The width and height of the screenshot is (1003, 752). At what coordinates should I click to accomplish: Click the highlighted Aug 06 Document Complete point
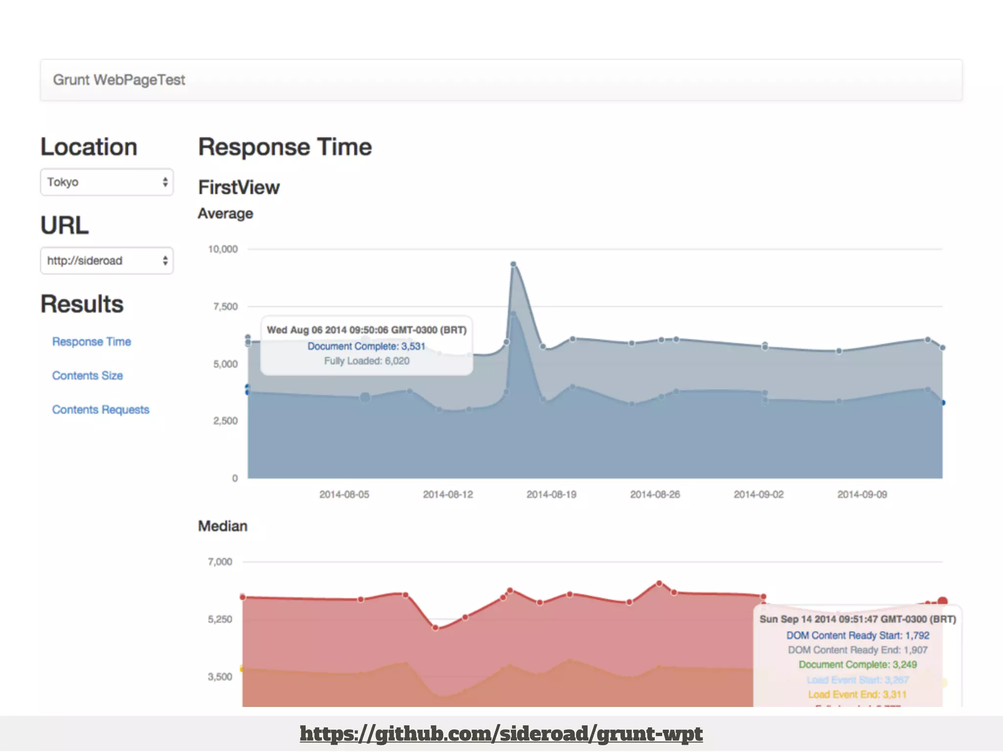coord(365,397)
